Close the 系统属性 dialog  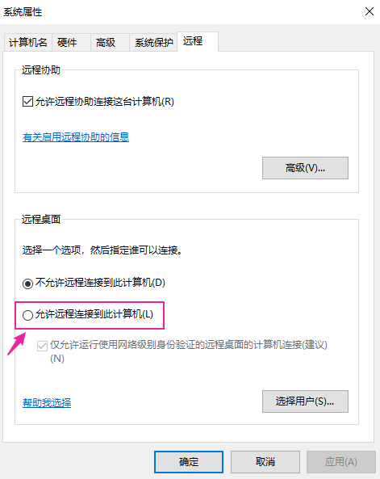370,11
